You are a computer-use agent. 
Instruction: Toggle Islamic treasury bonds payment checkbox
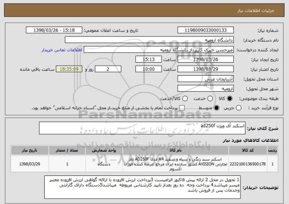(x=182, y=108)
